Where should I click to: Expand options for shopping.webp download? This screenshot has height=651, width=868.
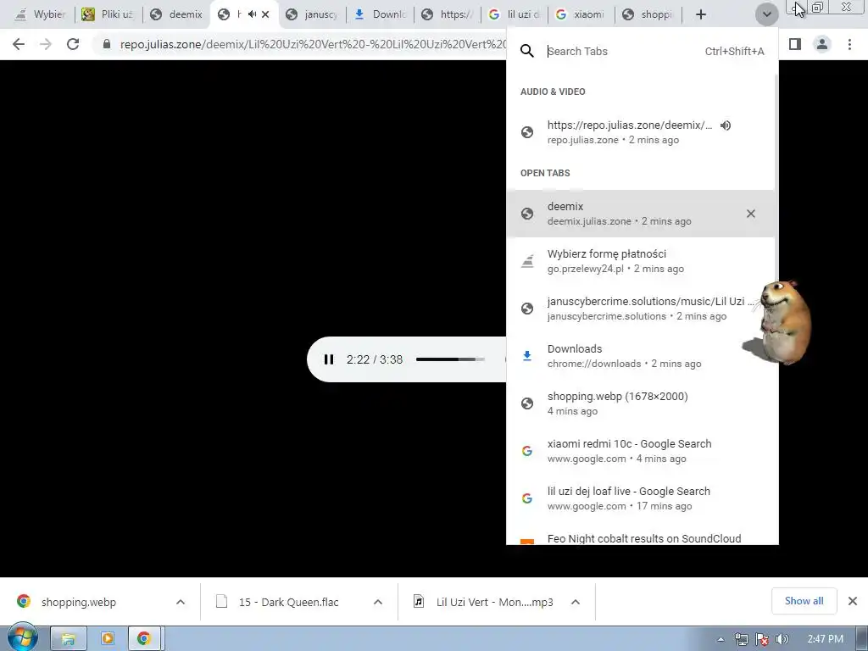(181, 602)
